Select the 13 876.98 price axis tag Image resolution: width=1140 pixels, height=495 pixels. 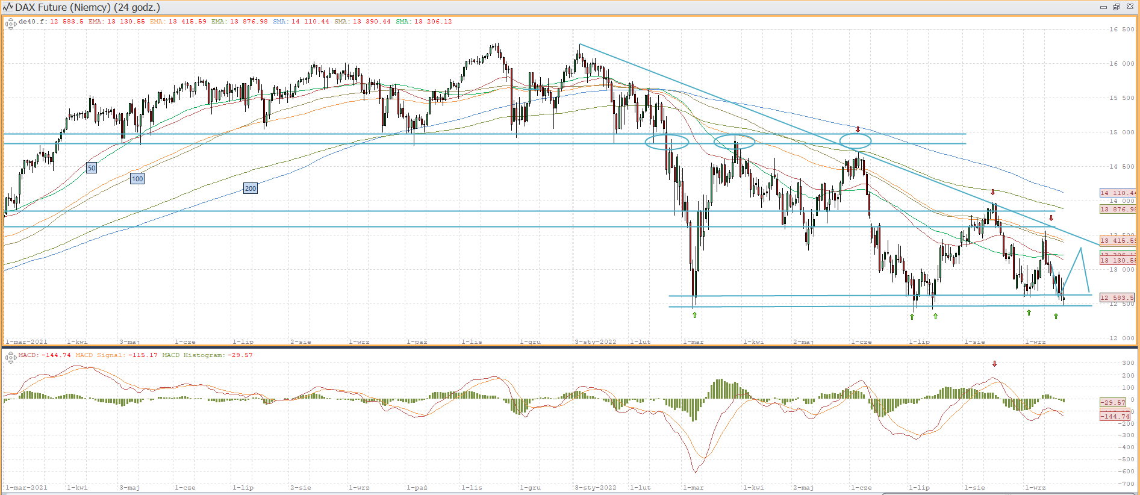[1117, 209]
